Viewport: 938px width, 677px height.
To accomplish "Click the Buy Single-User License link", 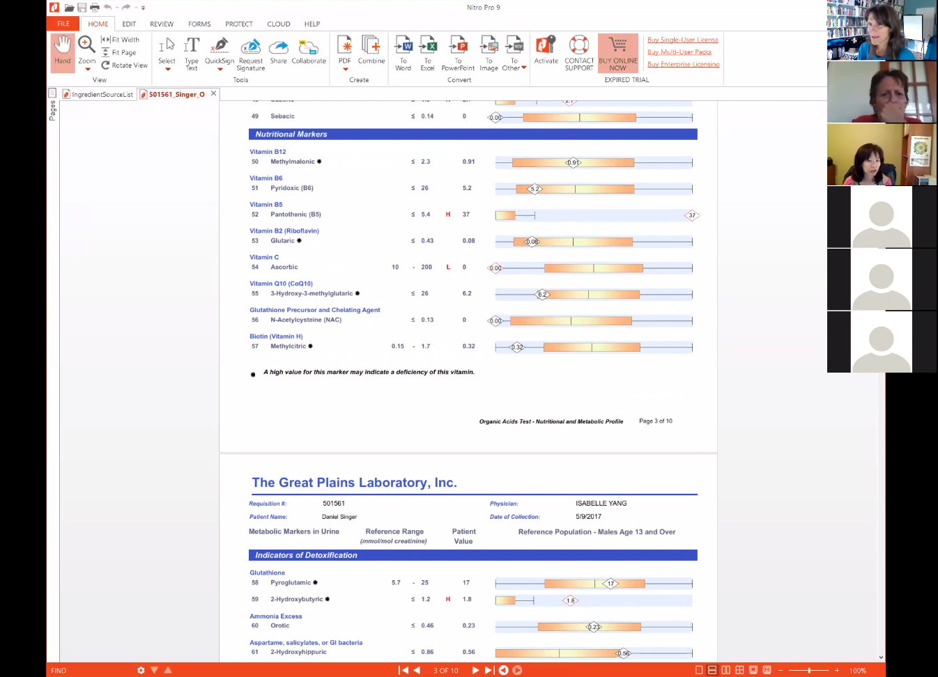I will coord(682,40).
